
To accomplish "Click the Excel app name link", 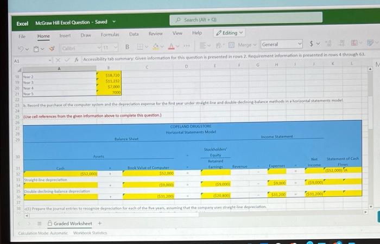I will point(22,24).
